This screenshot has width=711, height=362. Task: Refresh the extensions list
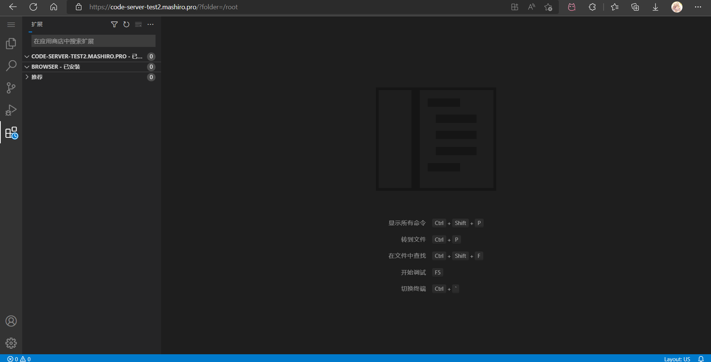pos(126,24)
